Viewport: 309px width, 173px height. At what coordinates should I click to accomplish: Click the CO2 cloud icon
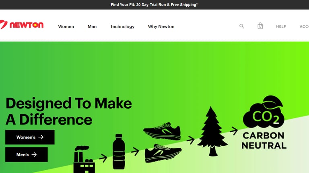pos(264,112)
